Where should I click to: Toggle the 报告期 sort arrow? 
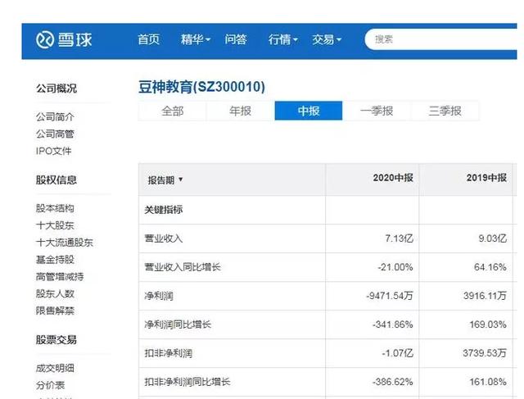click(x=180, y=179)
